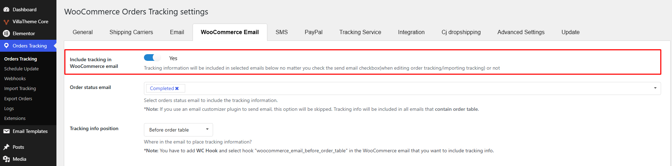Go to the Advanced Settings tab

point(521,32)
